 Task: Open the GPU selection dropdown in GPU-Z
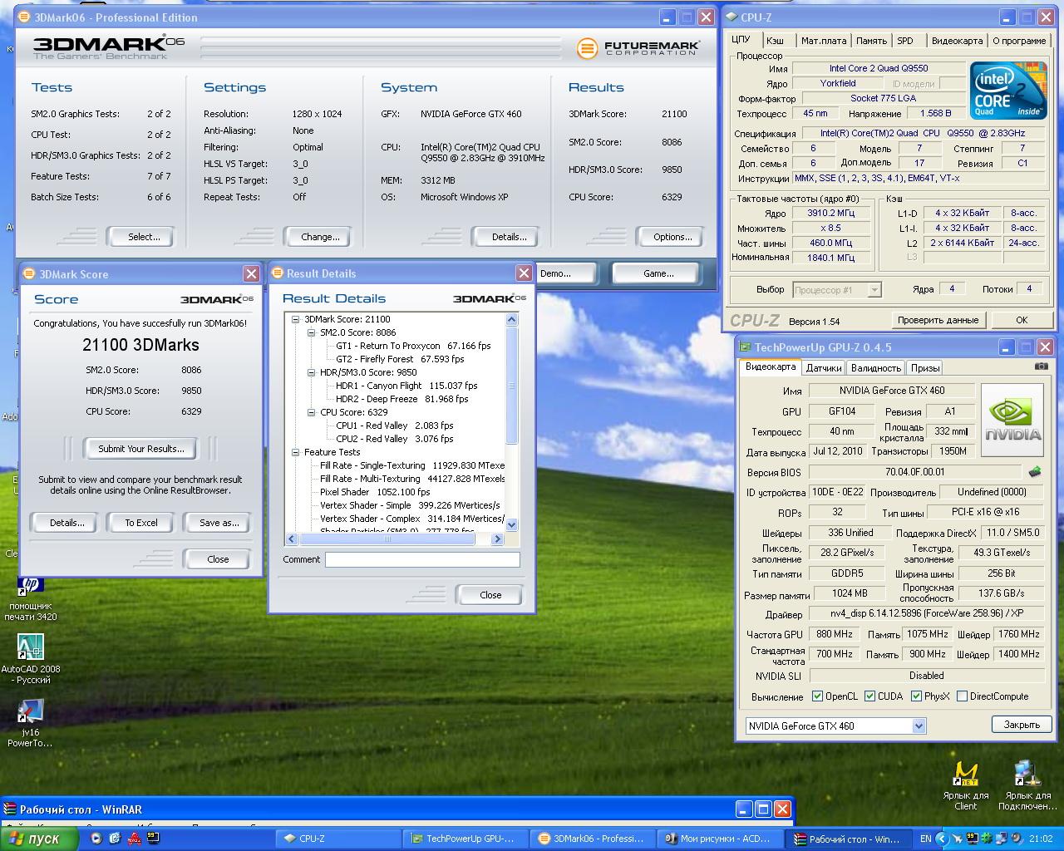919,726
